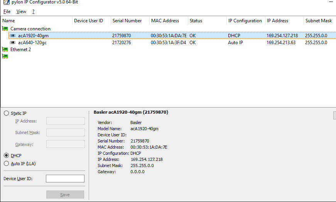Click the Subnet Mask value in details panel

(142, 166)
